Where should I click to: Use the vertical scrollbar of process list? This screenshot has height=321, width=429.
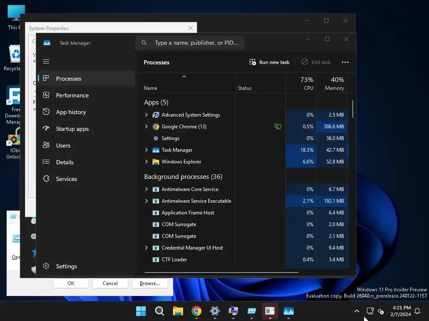(x=353, y=109)
